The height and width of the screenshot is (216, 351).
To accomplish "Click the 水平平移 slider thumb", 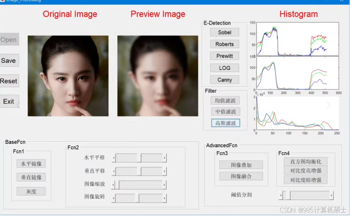I will click(139, 158).
